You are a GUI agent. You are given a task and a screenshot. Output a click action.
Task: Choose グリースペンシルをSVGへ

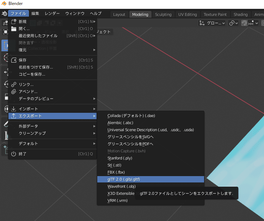[151, 137]
